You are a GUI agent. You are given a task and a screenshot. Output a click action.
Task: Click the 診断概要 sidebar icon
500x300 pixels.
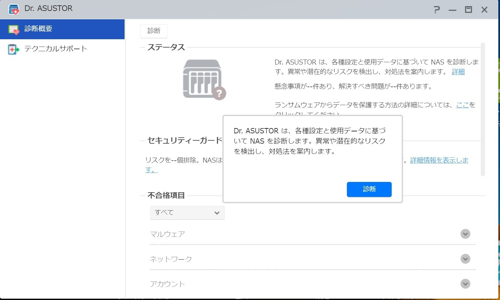tap(14, 29)
